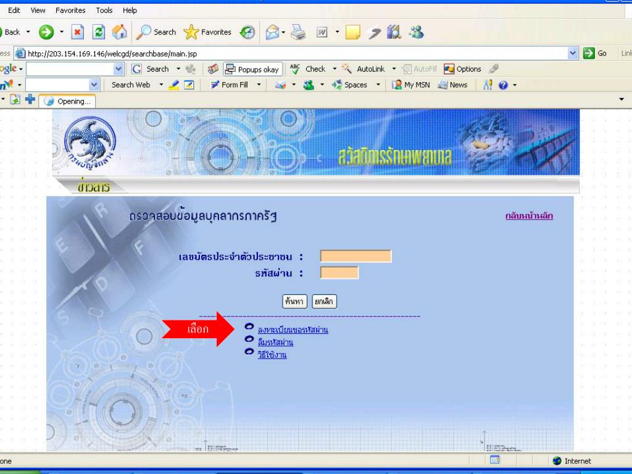This screenshot has height=474, width=632.
Task: Open the Forward button history dropdown arrow
Action: [x=61, y=32]
